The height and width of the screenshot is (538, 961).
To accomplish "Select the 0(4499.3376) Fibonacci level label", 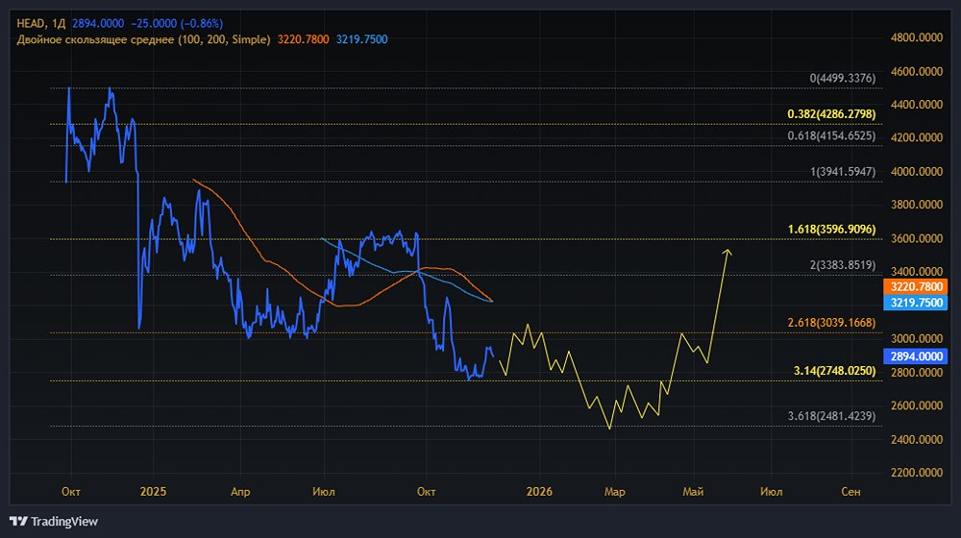I will click(843, 79).
